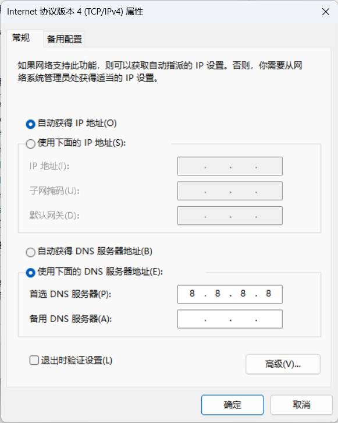Click the 首选 DNS 服务器 address field
This screenshot has width=338, height=423.
click(230, 294)
